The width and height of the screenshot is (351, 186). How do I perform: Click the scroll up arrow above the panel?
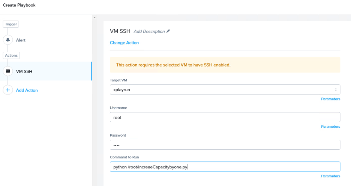pos(94,18)
